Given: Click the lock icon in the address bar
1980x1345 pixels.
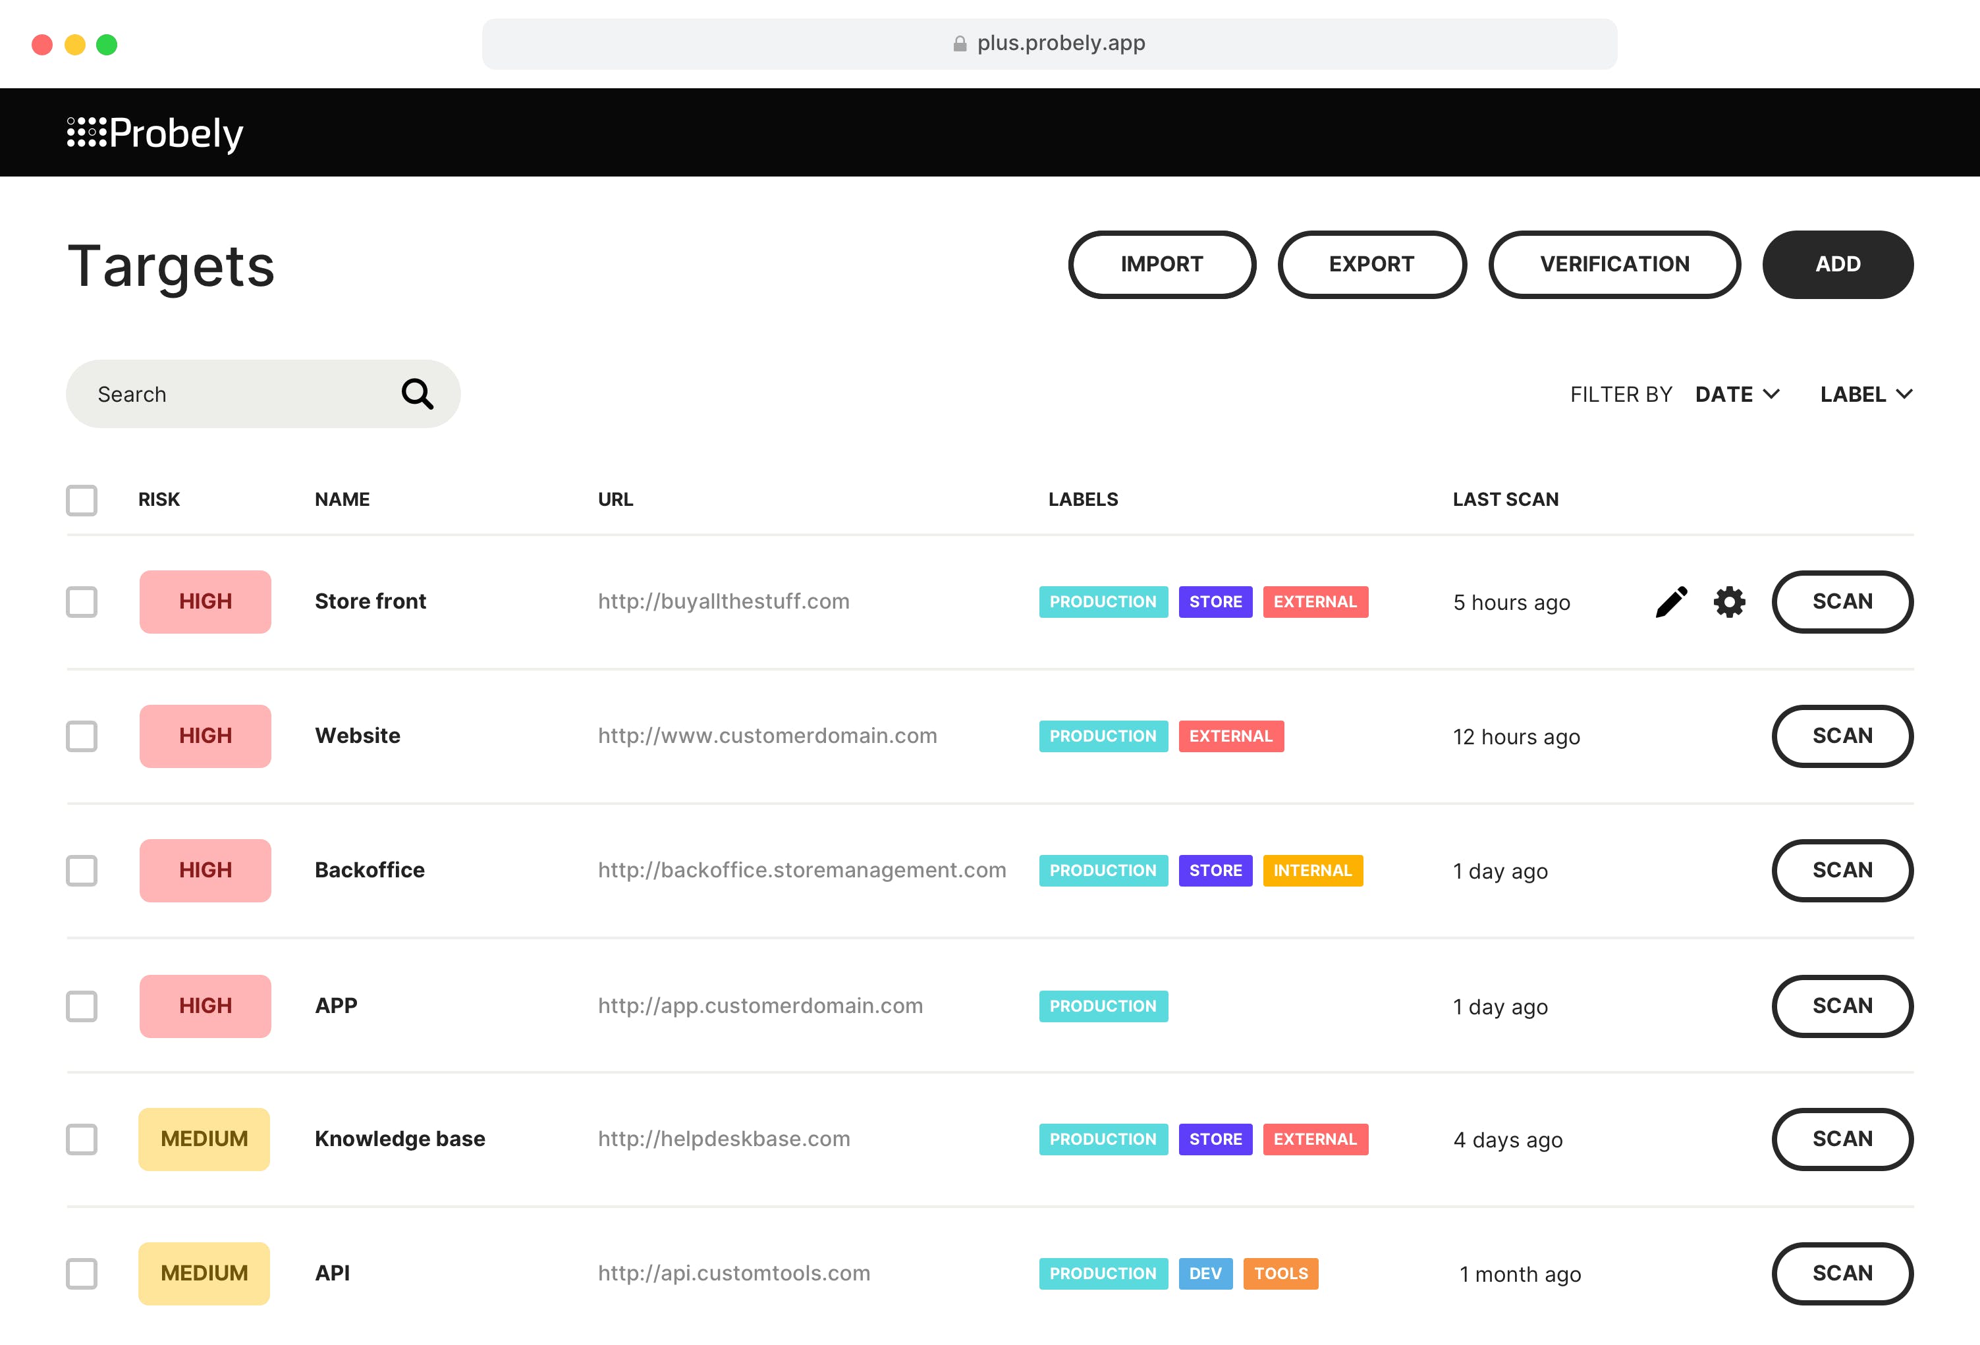Looking at the screenshot, I should coord(959,43).
